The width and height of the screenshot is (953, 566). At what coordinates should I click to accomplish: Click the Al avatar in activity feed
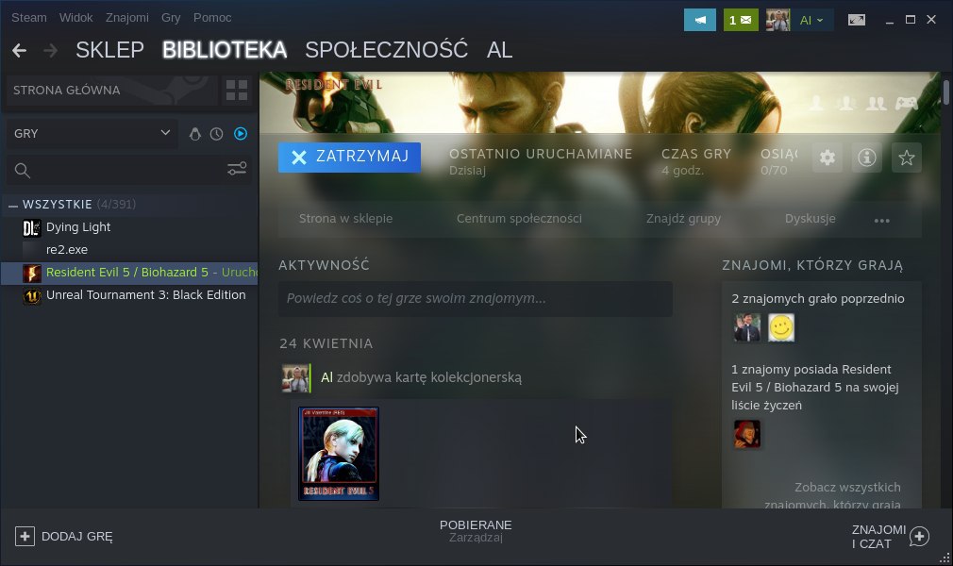click(296, 378)
